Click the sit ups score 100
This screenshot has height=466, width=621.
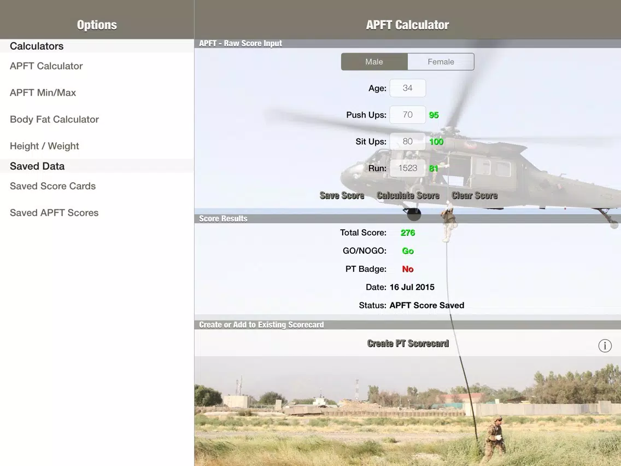pyautogui.click(x=436, y=142)
